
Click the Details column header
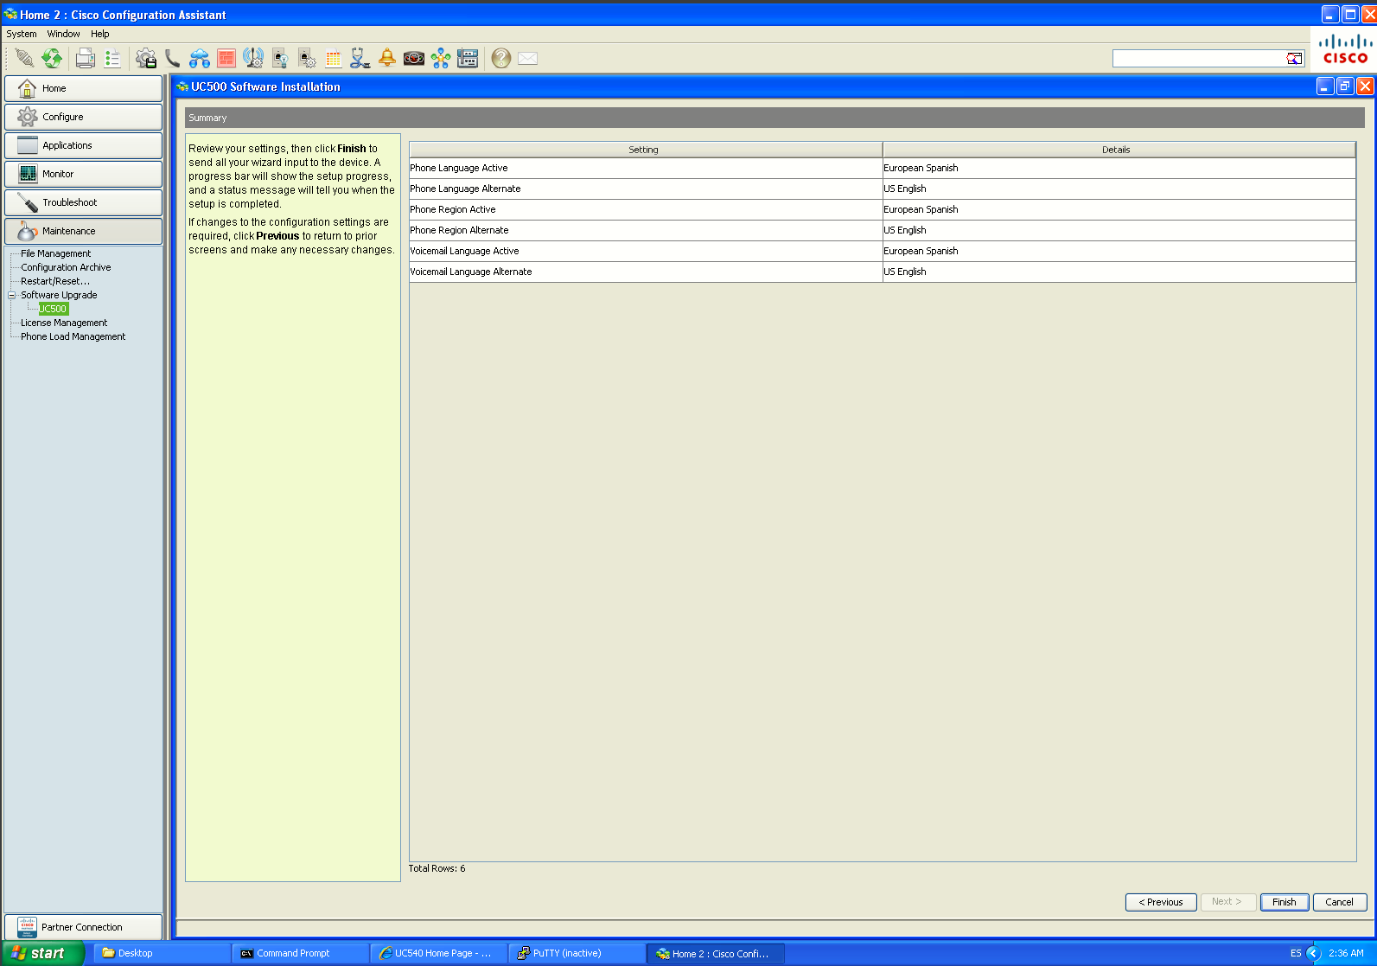pos(1119,150)
